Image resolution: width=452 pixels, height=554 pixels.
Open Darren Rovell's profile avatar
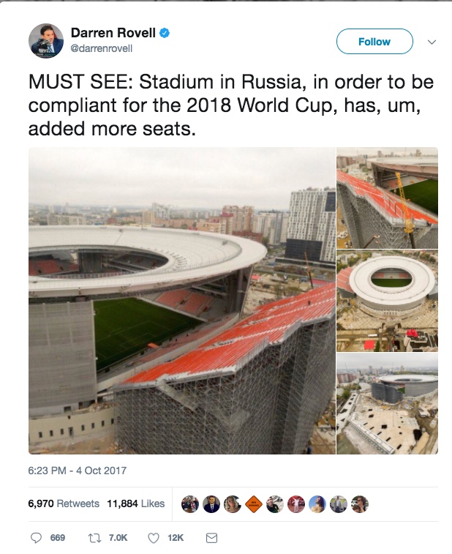click(46, 40)
